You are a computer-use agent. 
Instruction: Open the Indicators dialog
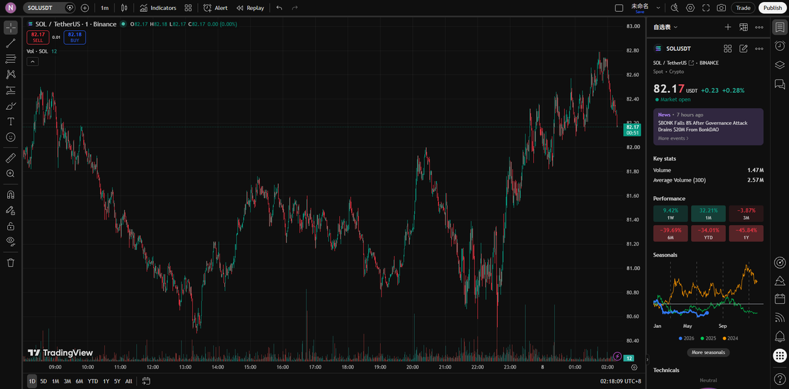point(158,8)
